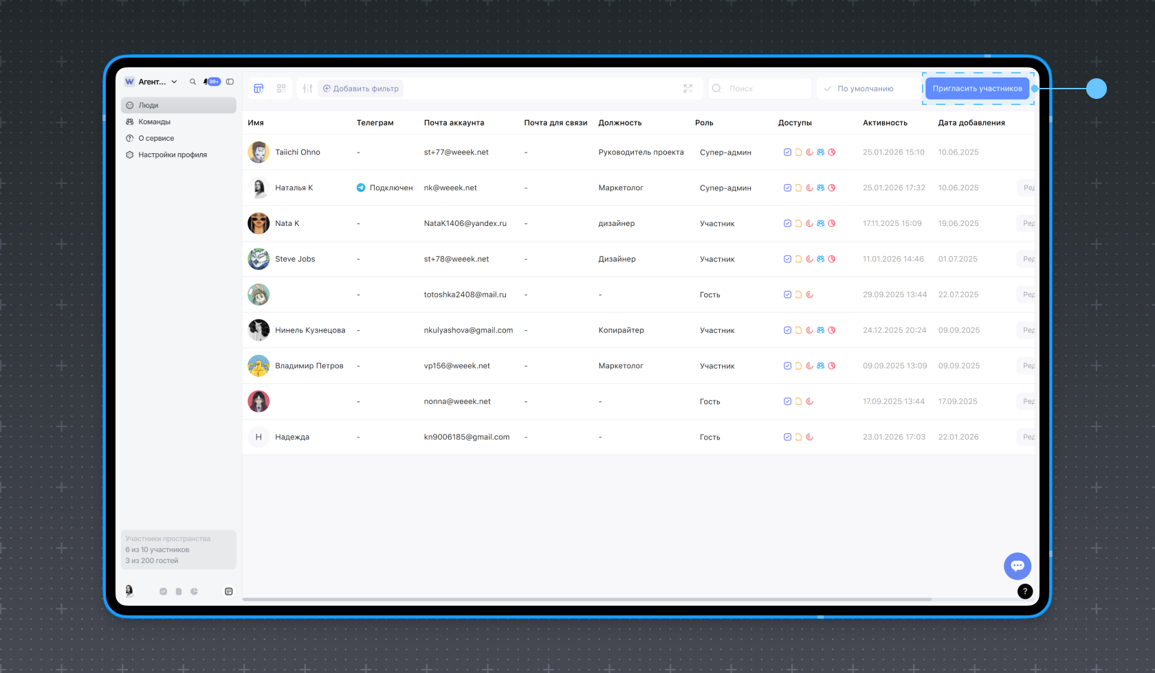The height and width of the screenshot is (673, 1155).
Task: Open the notifications bell with 99+ badge
Action: click(x=212, y=82)
